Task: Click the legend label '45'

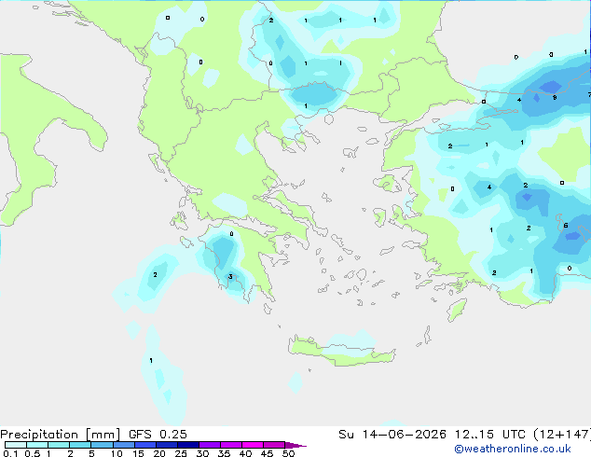Action: pyautogui.click(x=267, y=453)
